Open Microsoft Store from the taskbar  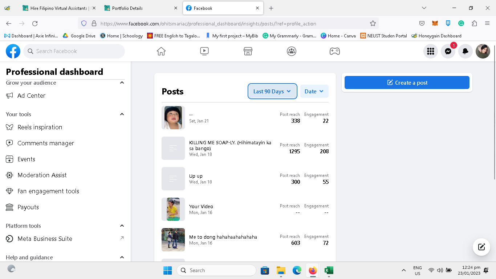tap(265, 270)
